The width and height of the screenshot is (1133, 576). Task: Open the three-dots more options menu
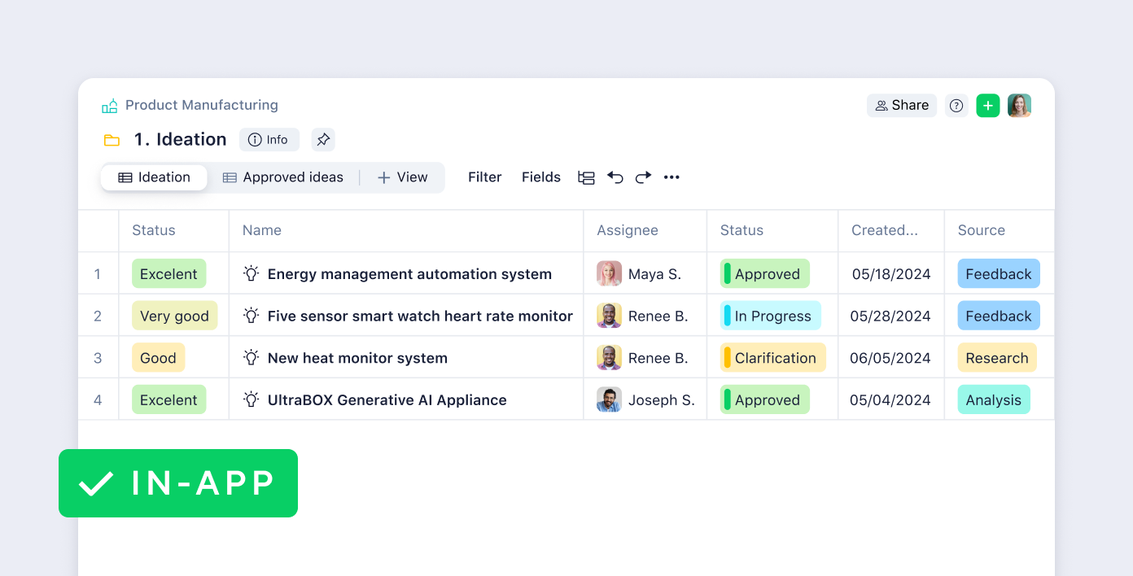tap(671, 177)
